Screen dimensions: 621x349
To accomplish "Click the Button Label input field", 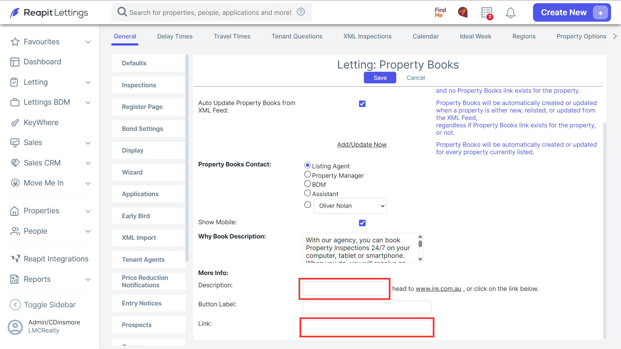I will [367, 308].
